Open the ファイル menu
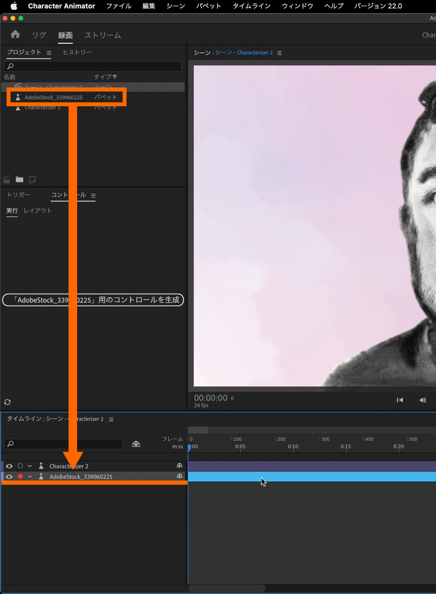Viewport: 436px width, 594px height. tap(119, 6)
